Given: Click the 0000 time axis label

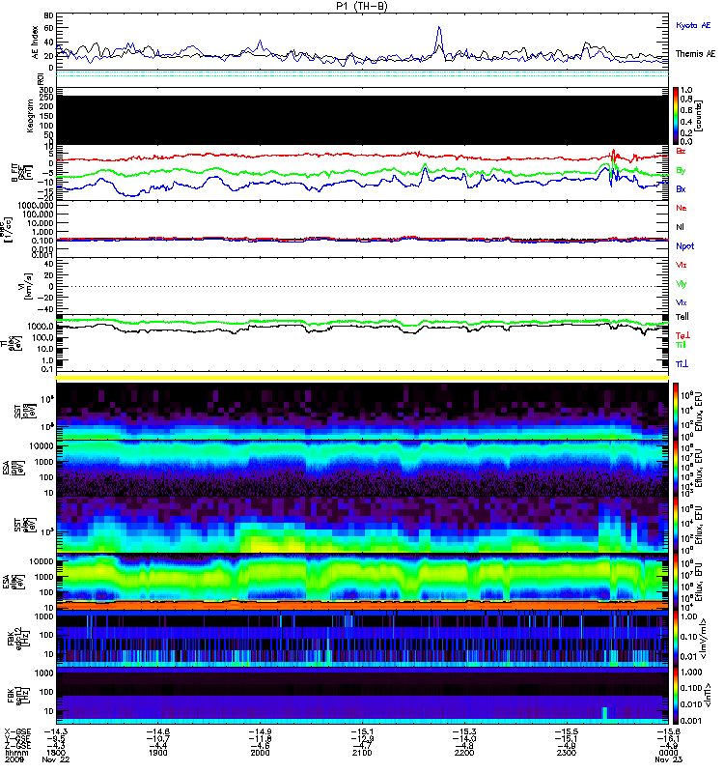Looking at the screenshot, I should pyautogui.click(x=668, y=753).
